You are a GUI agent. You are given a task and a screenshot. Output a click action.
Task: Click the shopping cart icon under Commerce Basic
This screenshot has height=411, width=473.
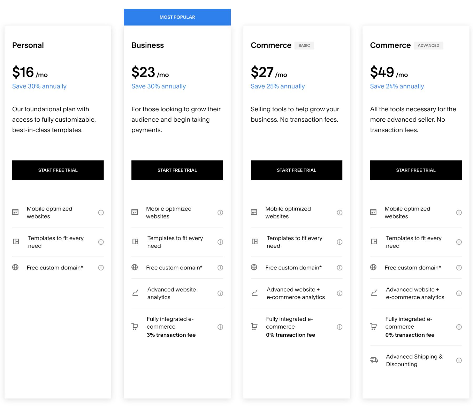click(254, 326)
